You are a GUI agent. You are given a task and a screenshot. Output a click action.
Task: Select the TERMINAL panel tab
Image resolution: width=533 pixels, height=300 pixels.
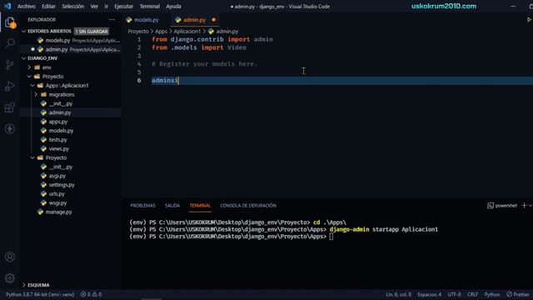(200, 206)
